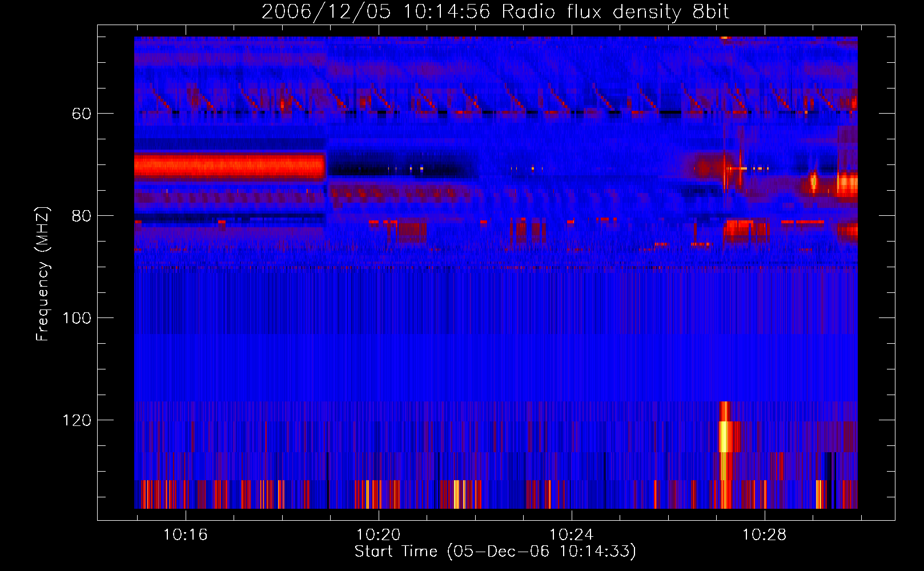The width and height of the screenshot is (924, 571).
Task: Click the 60 frequency tick label
Action: [x=81, y=114]
